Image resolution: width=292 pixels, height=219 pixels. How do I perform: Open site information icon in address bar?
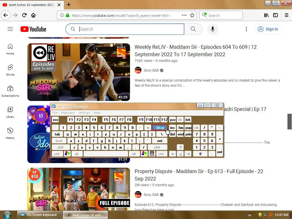[x=62, y=15]
